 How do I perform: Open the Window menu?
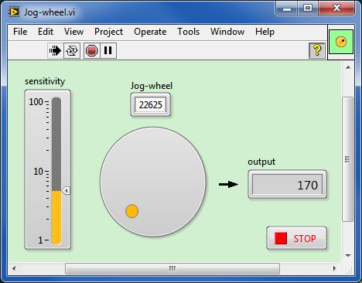(x=227, y=32)
